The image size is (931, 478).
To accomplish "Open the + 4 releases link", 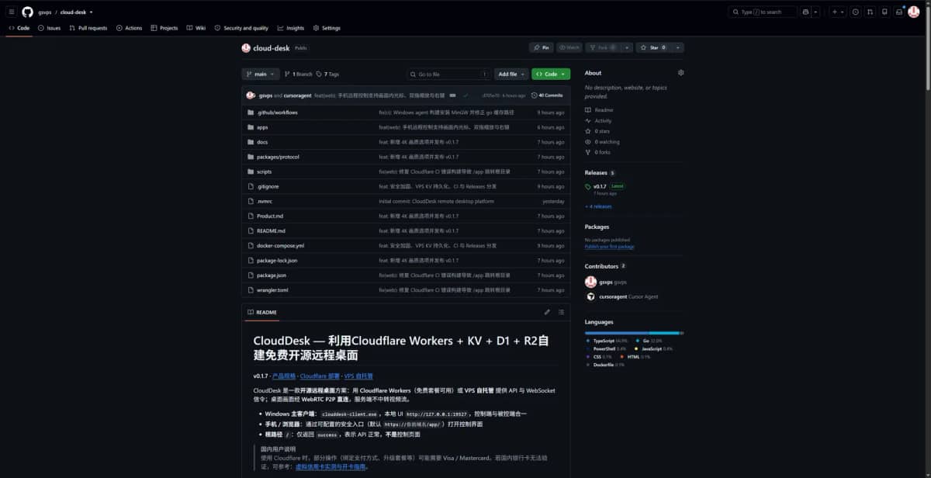I will point(598,206).
